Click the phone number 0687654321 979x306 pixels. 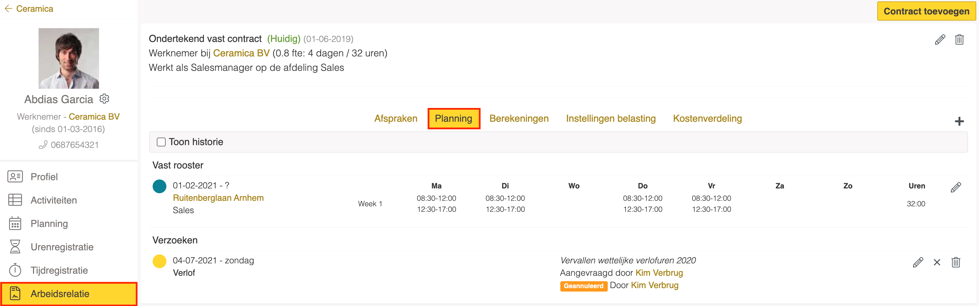(x=75, y=145)
